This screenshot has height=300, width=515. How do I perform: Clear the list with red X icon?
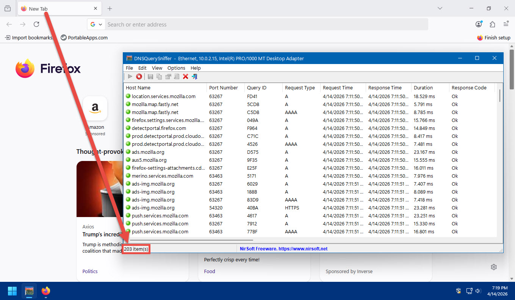tap(185, 77)
